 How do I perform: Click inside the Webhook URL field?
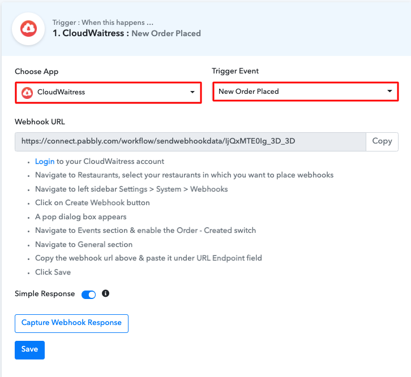[190, 141]
